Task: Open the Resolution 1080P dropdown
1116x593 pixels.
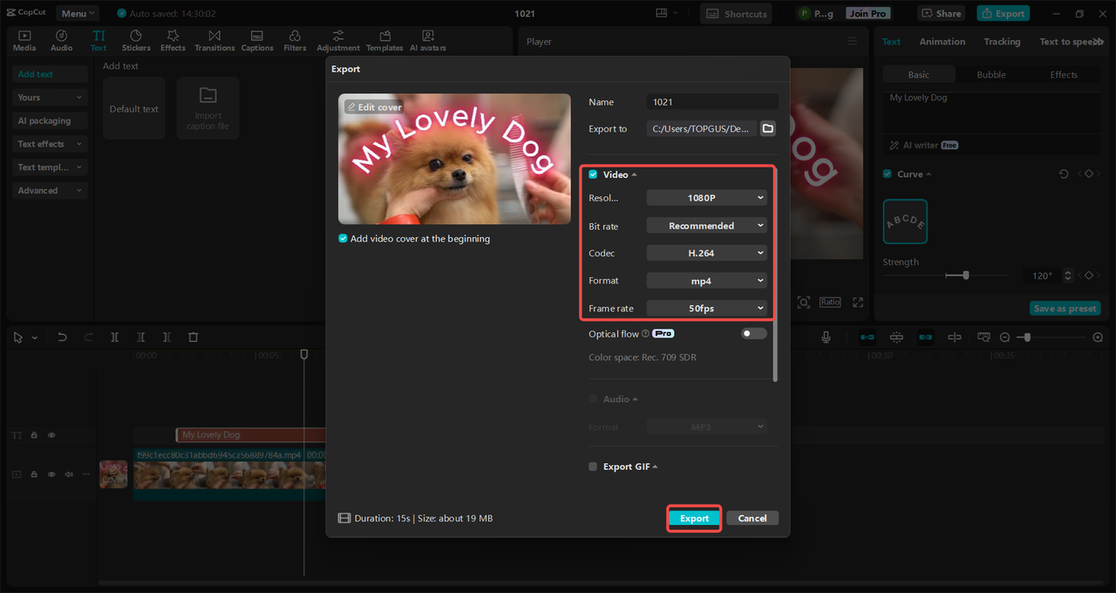Action: click(x=707, y=198)
